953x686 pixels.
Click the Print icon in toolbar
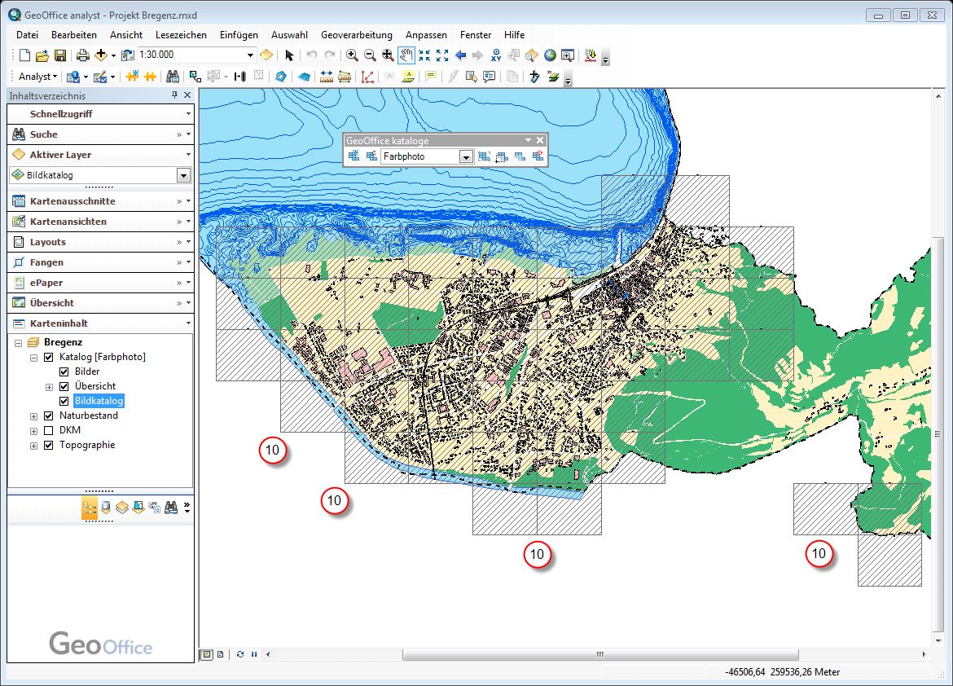coord(82,55)
